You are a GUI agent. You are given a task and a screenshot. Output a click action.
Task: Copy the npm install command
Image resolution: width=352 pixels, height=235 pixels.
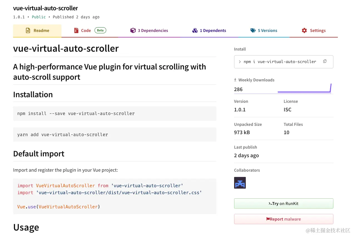(325, 61)
